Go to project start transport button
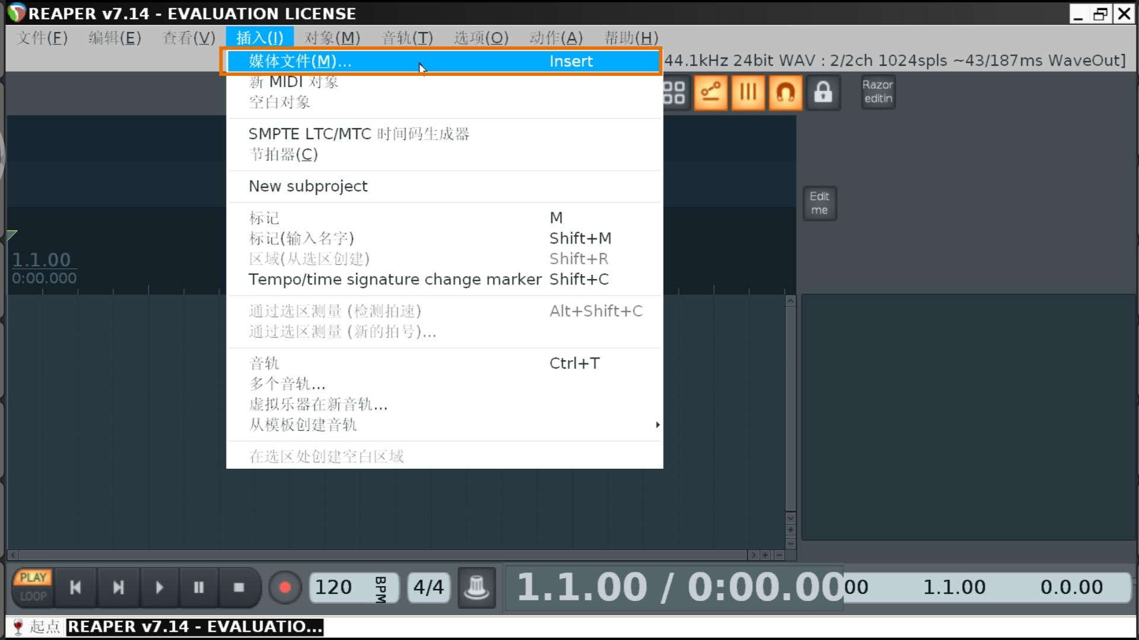This screenshot has width=1139, height=640. click(76, 587)
